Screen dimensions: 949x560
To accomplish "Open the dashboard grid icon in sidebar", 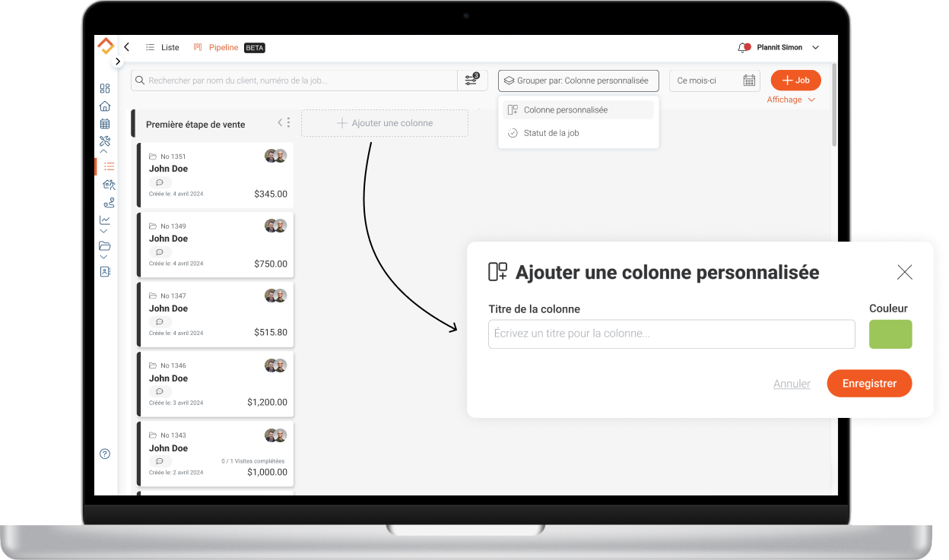I will (x=105, y=88).
